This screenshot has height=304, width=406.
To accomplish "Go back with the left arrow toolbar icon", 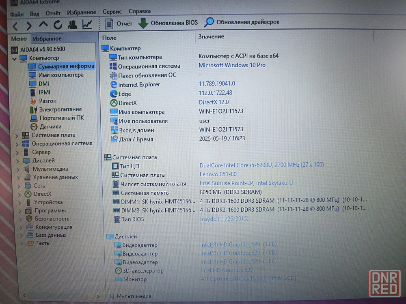I will (15, 26).
